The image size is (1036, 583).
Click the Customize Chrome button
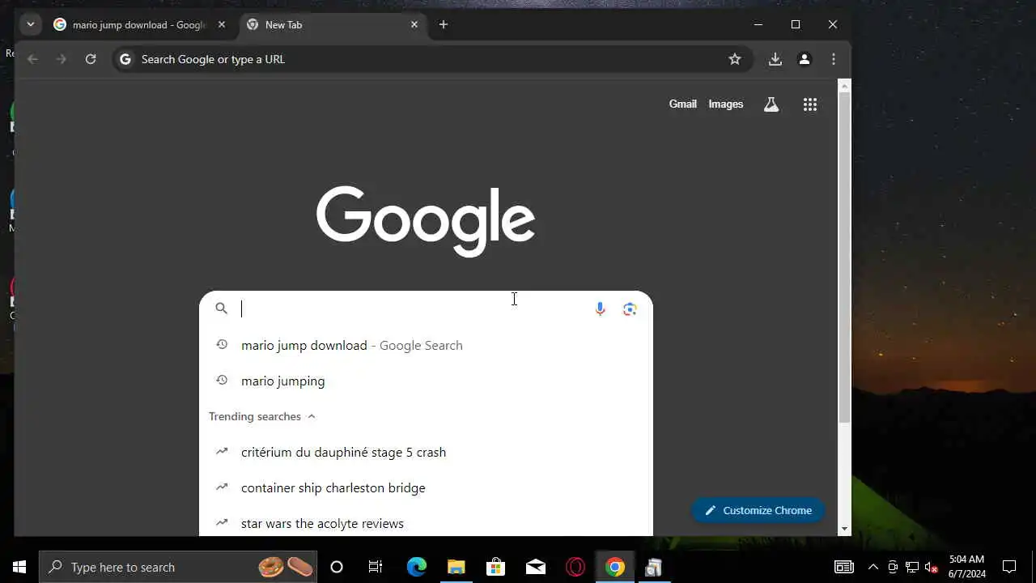[x=758, y=510]
